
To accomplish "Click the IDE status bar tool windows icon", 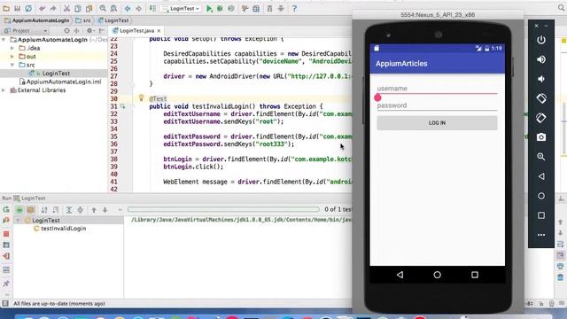I will (x=5, y=303).
